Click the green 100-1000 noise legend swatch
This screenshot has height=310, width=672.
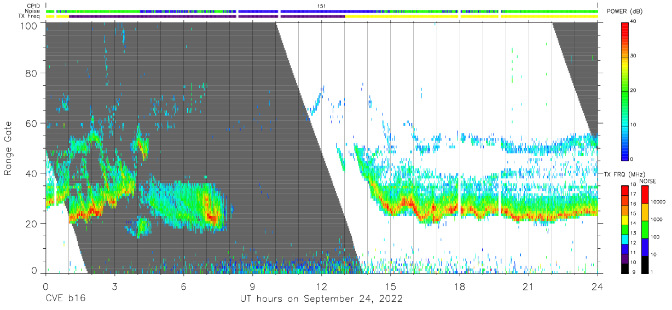click(645, 229)
